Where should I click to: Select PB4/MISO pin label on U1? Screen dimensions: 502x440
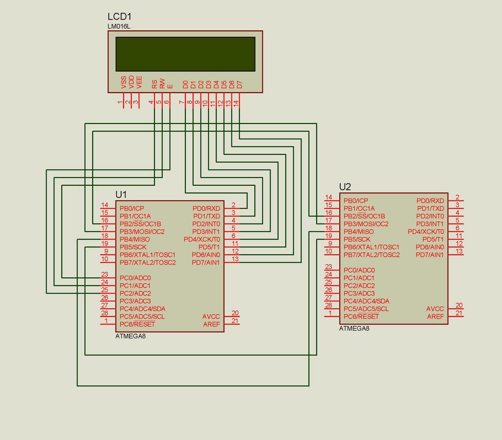coord(134,240)
